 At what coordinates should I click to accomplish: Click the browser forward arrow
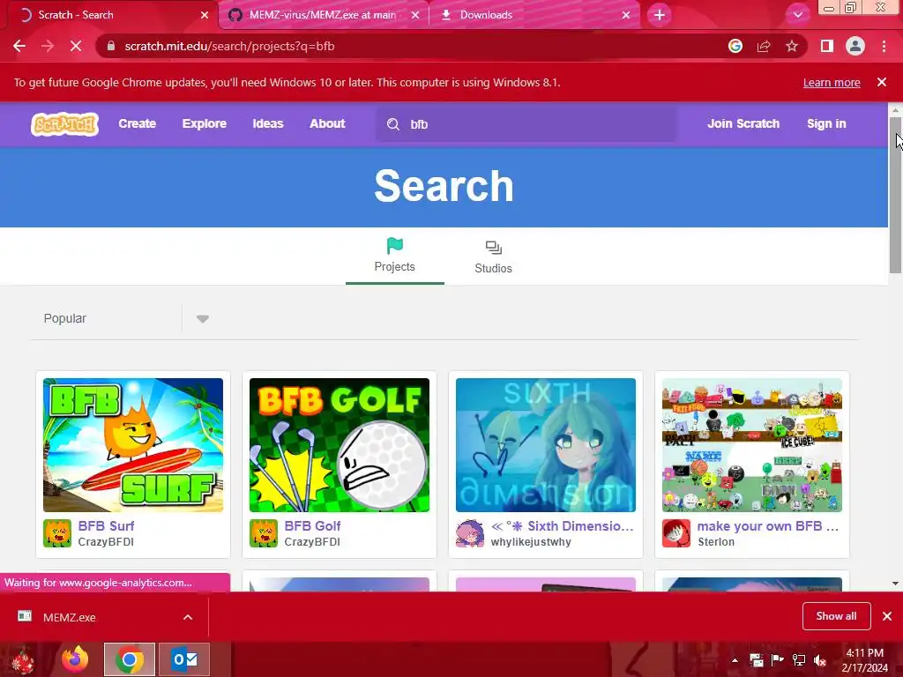[x=48, y=46]
